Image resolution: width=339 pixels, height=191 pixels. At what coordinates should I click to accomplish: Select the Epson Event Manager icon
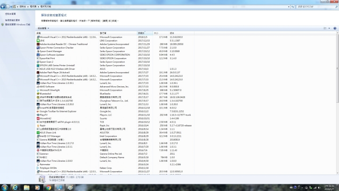[x=38, y=51]
